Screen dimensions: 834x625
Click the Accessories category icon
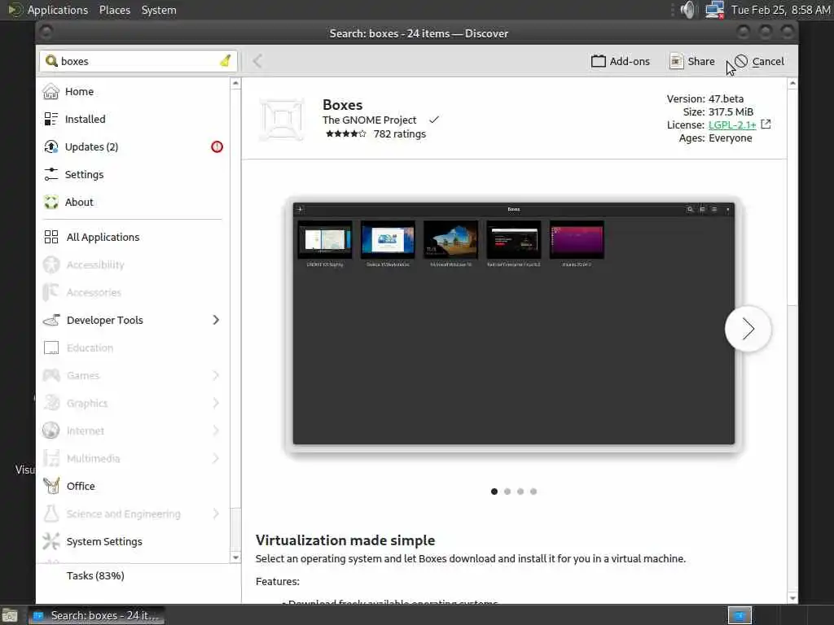click(x=51, y=292)
